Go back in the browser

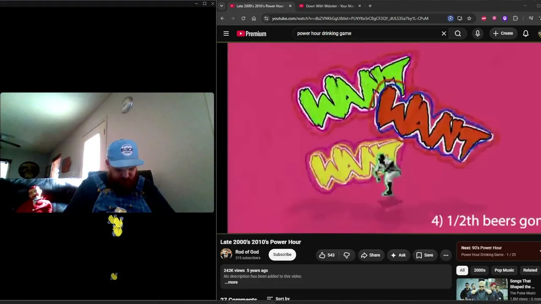(x=222, y=18)
